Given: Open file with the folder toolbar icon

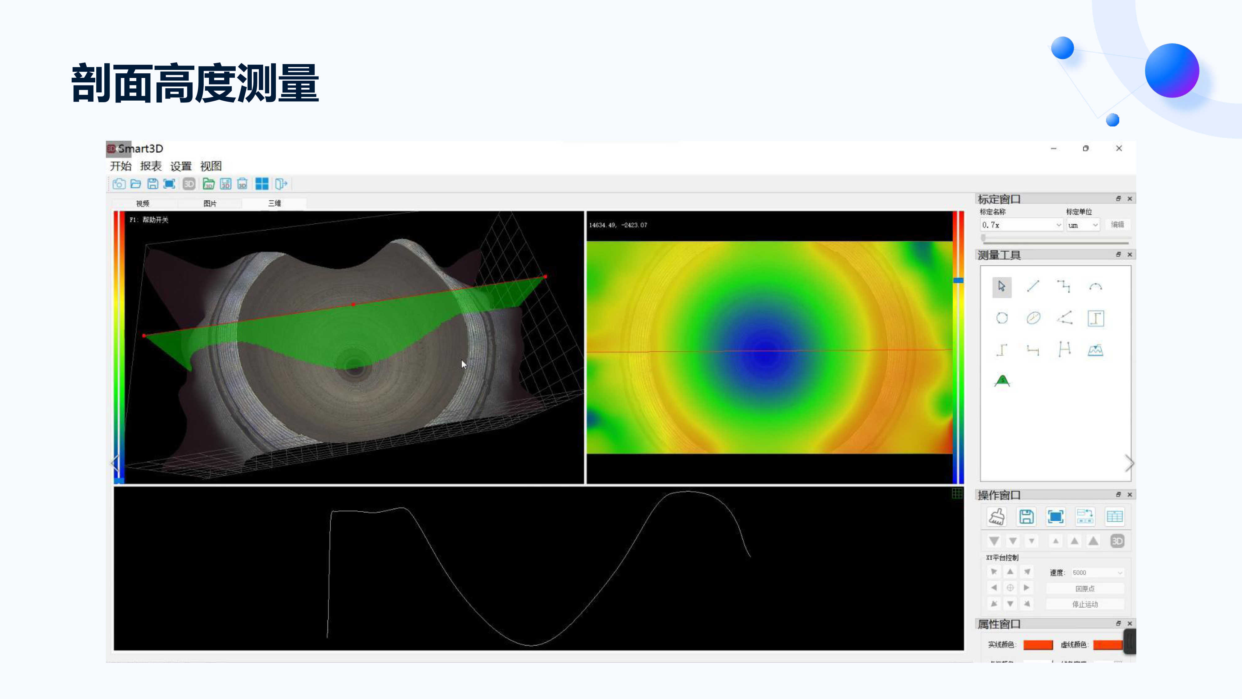Looking at the screenshot, I should point(136,184).
